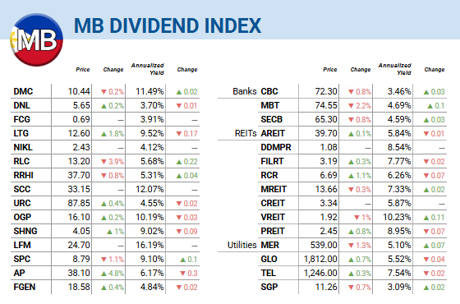Click the REITs sector label
Image resolution: width=460 pixels, height=304 pixels.
246,133
